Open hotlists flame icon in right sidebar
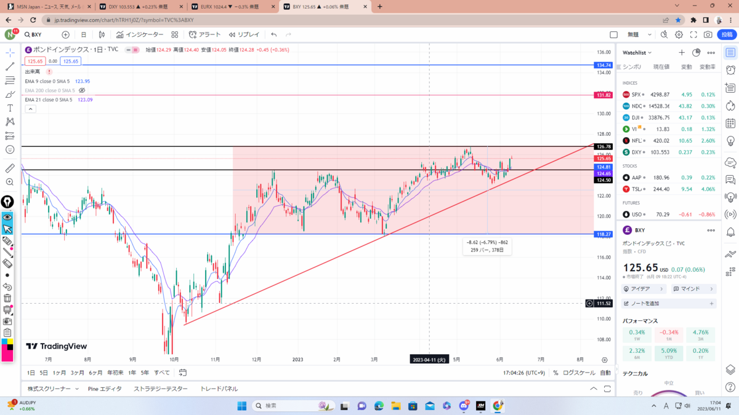This screenshot has width=739, height=415. (730, 106)
